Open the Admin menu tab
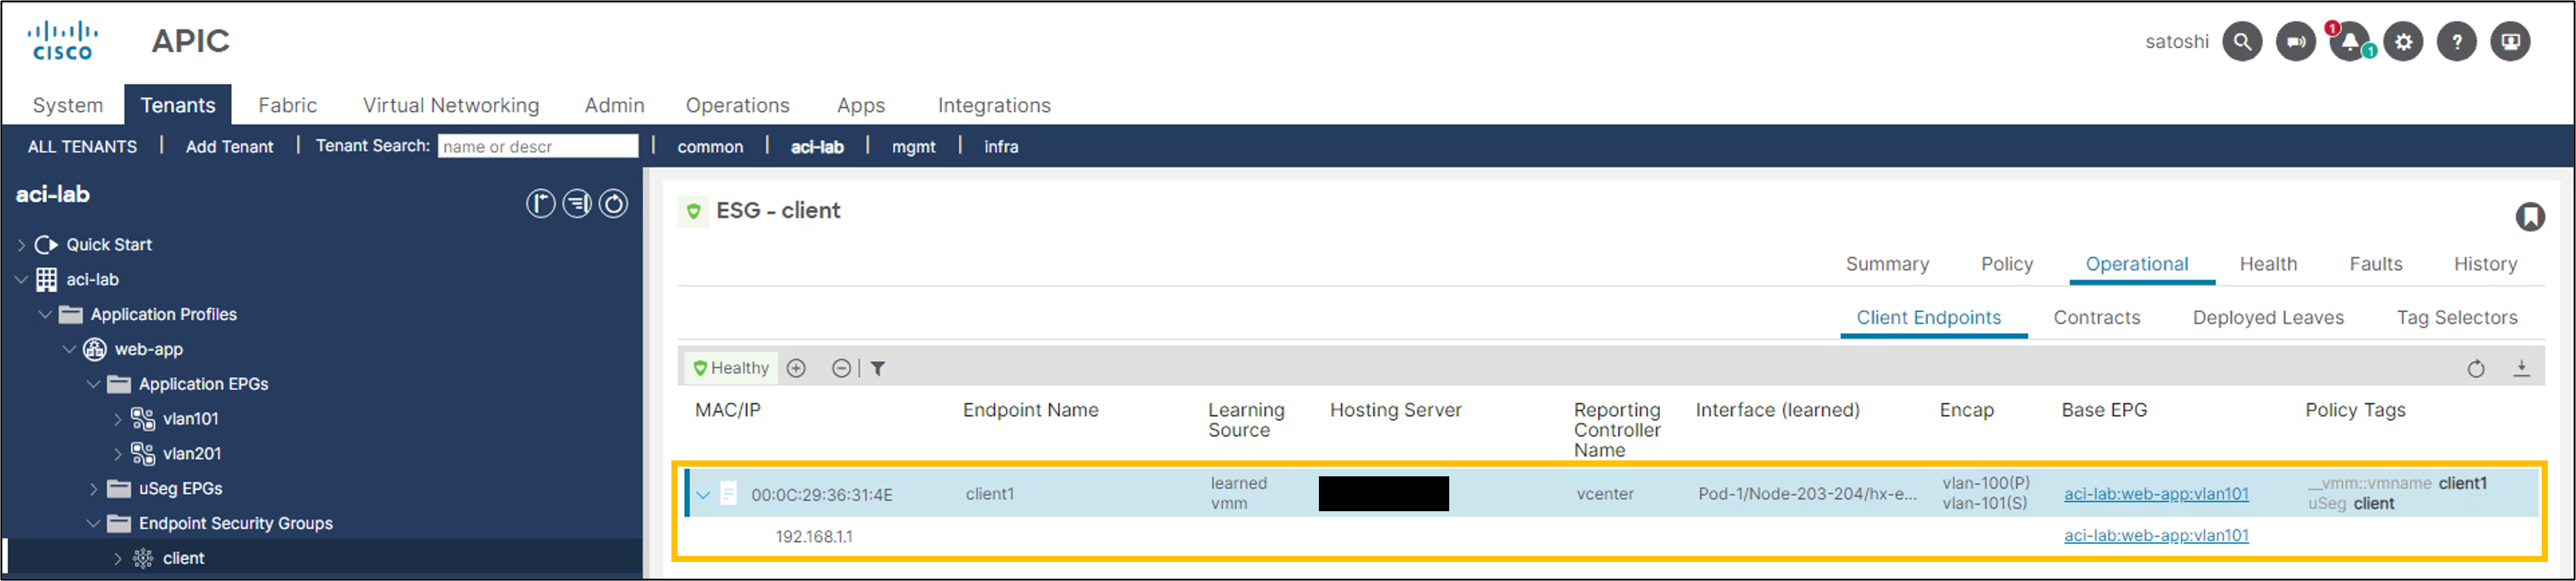Viewport: 2576px width, 581px height. (614, 105)
